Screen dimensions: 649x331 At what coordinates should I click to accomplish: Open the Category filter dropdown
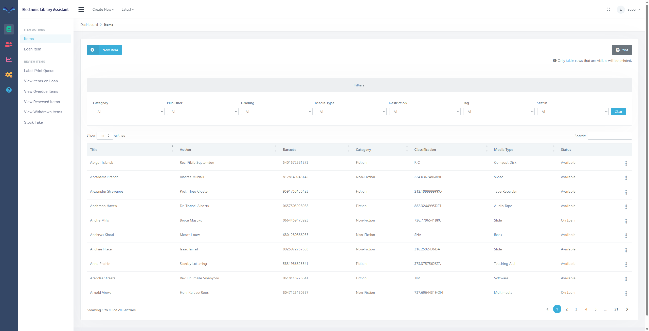(128, 112)
